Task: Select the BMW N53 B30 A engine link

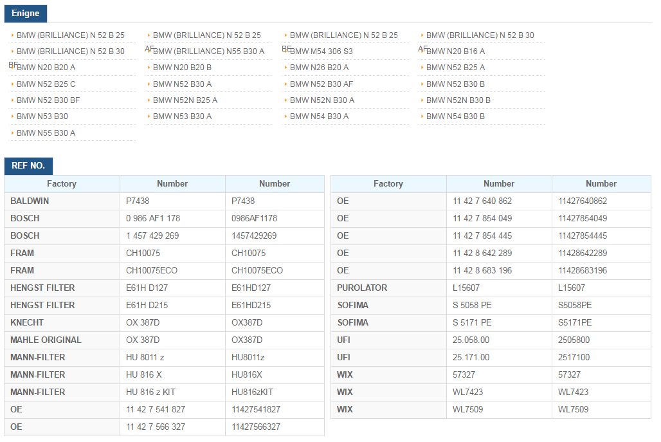Action: pos(182,116)
